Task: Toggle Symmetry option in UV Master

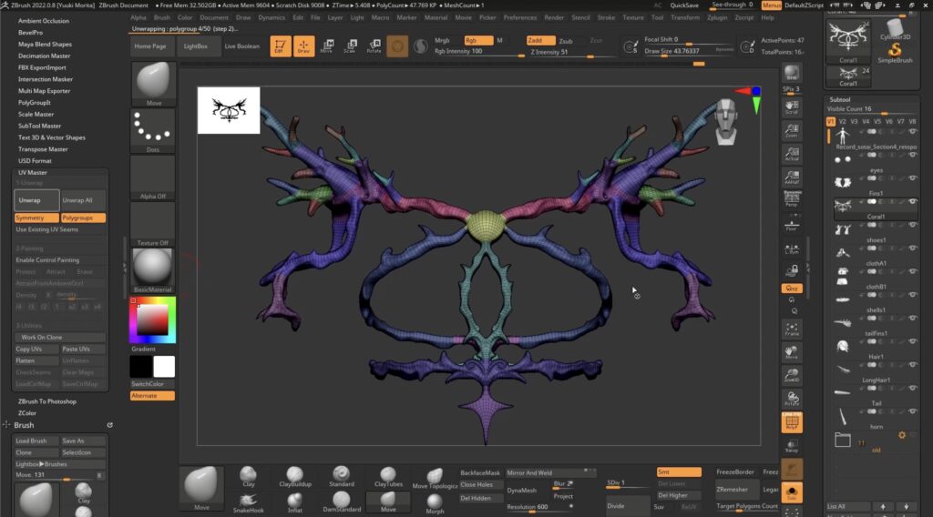Action: point(36,218)
